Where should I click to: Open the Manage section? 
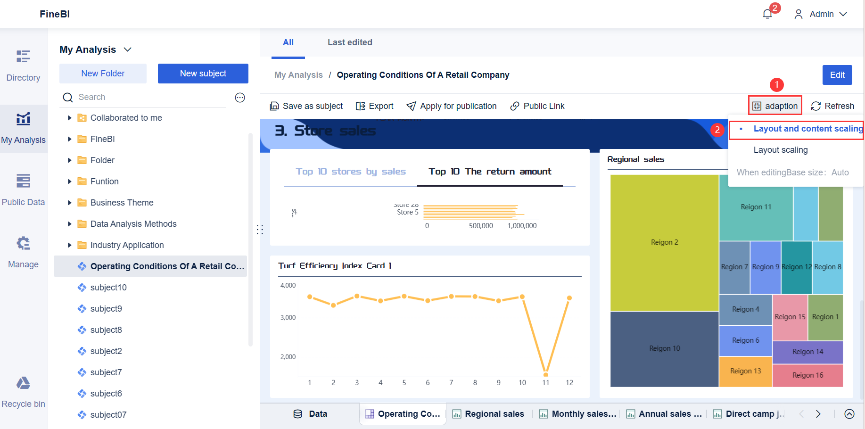pos(23,251)
